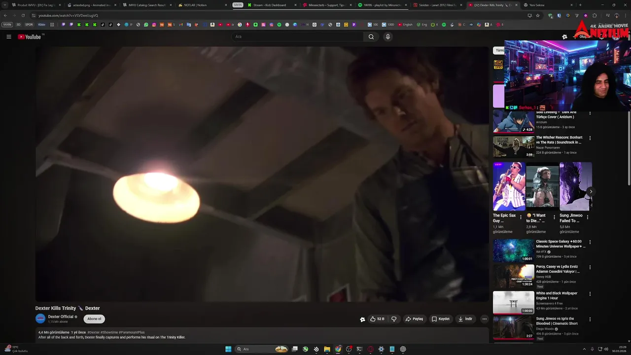
Task: Open options for Sung Jinwoo Failed short
Action: [587, 217]
